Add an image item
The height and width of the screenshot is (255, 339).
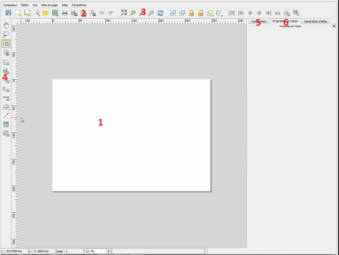[6, 71]
